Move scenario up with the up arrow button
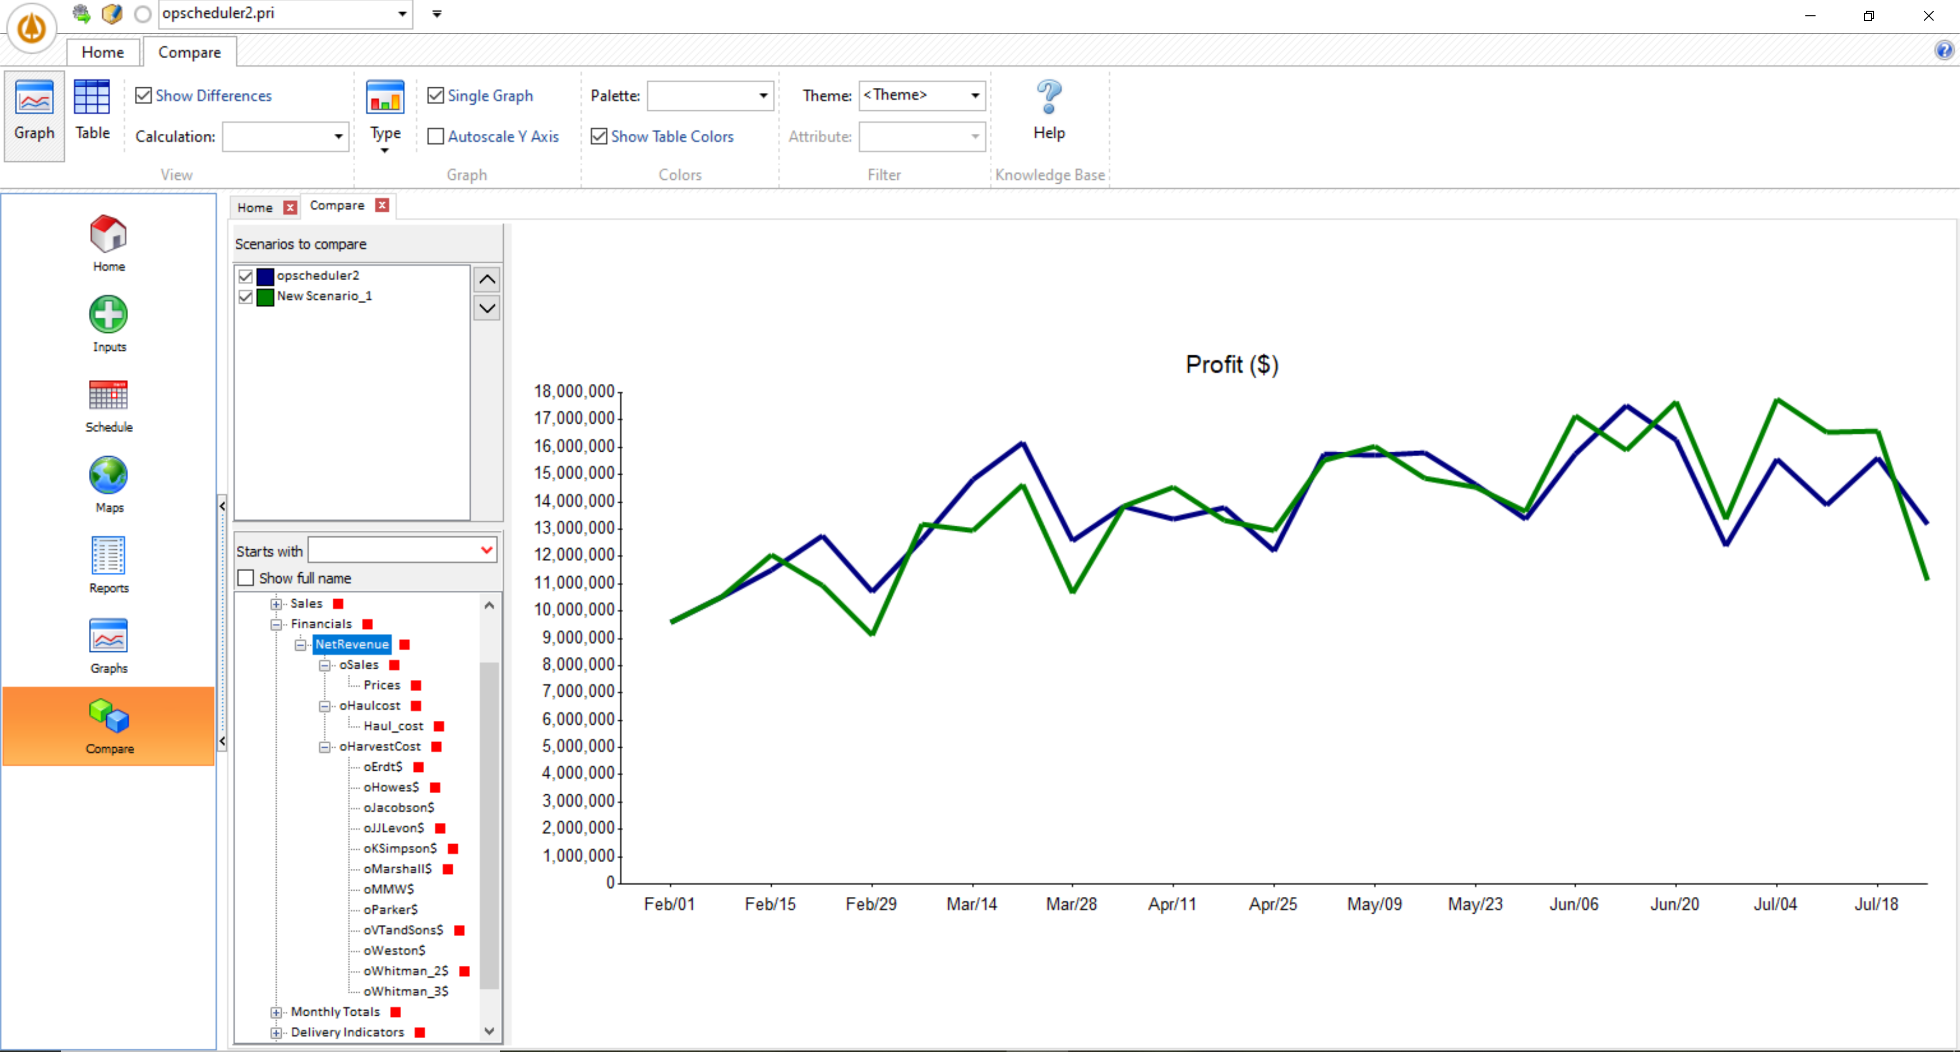1960x1052 pixels. pos(487,279)
